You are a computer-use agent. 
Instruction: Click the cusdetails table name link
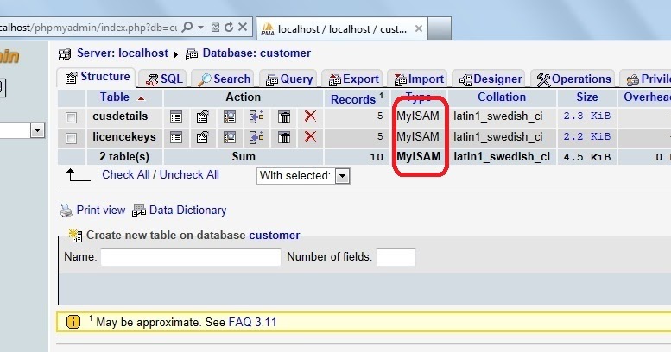click(x=120, y=116)
